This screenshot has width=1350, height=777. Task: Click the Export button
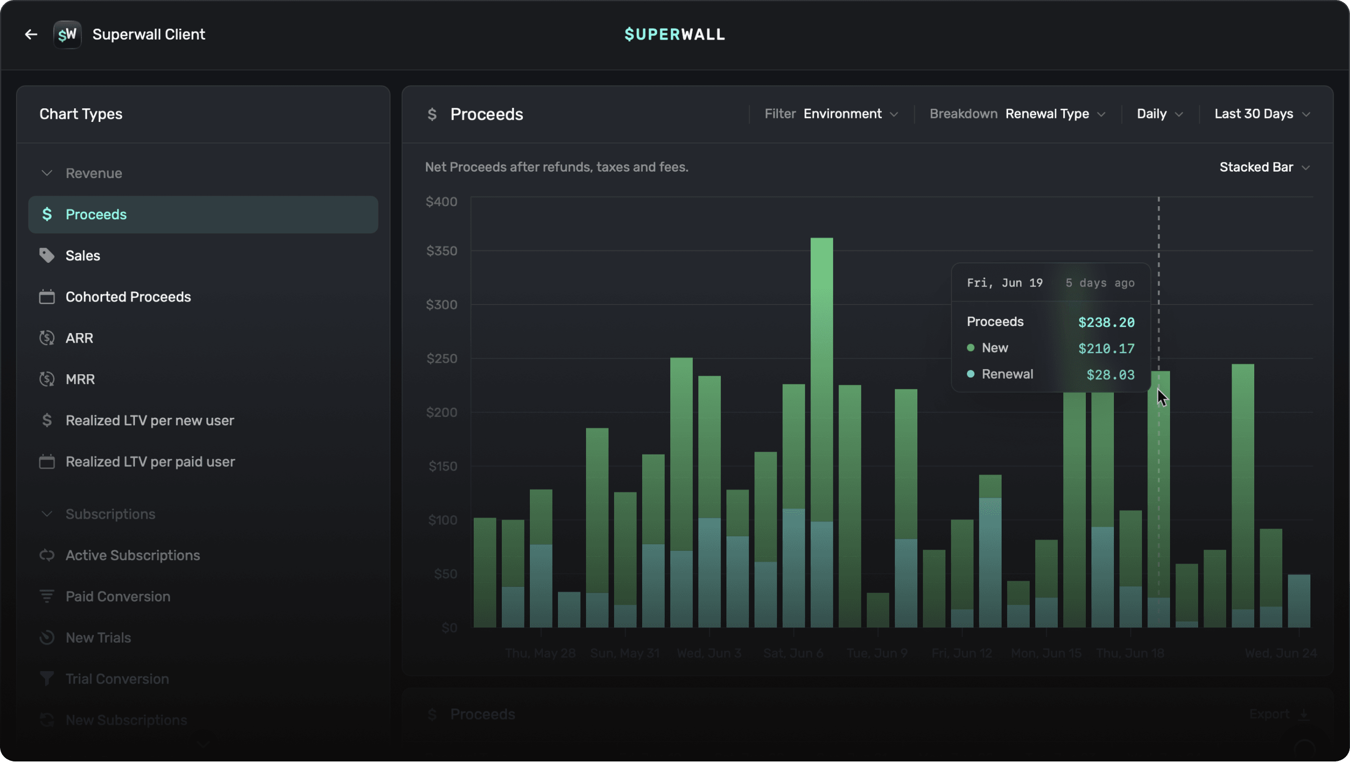coord(1279,715)
